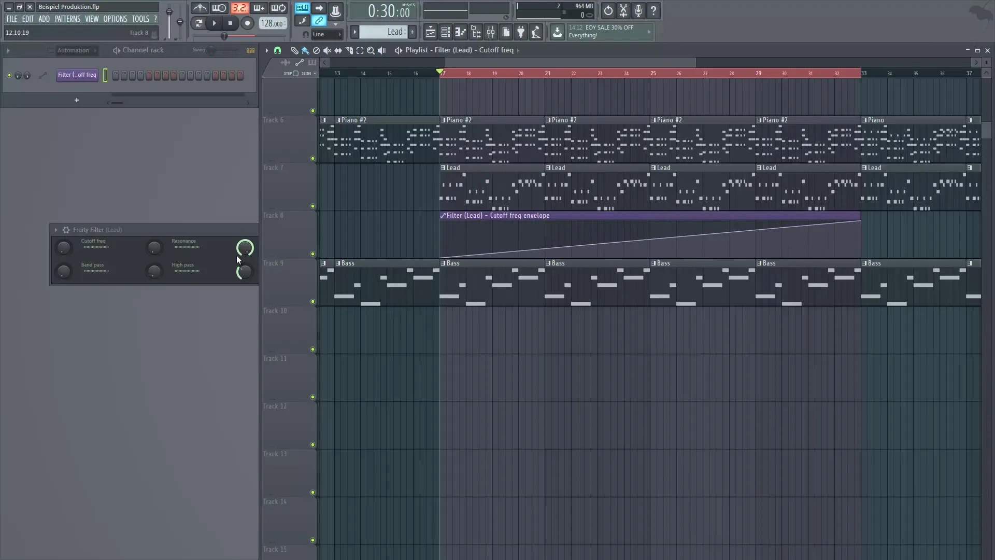Open the audio editor scissors icon
Viewport: 995px width, 560px height.
tap(623, 10)
